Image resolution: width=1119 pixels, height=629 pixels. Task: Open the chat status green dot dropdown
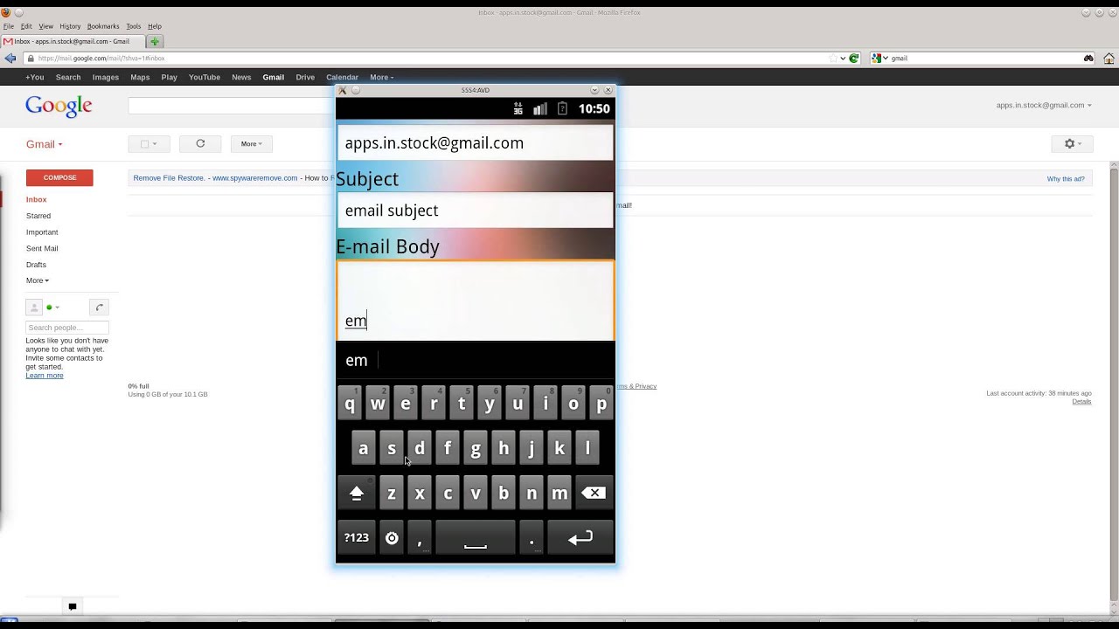click(x=52, y=308)
